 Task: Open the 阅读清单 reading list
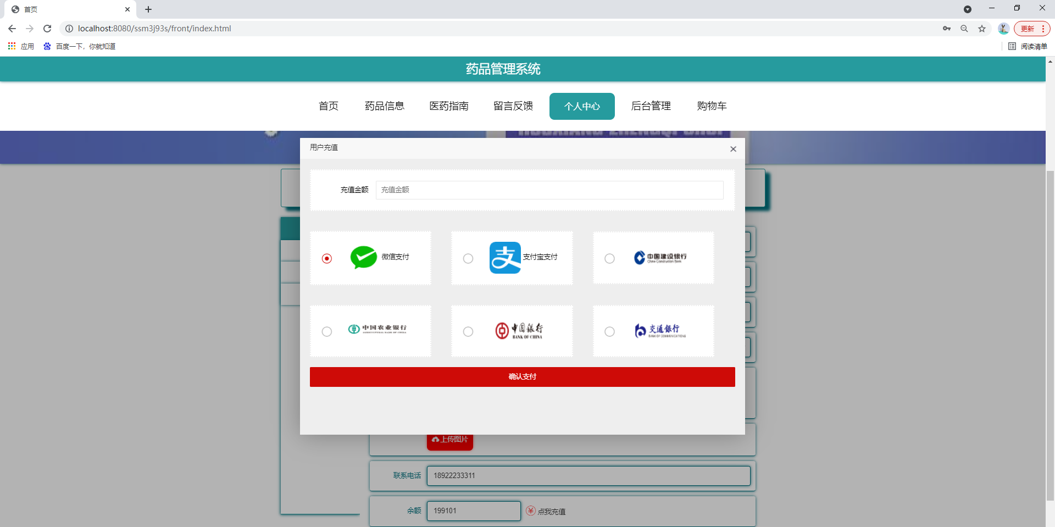pyautogui.click(x=1028, y=46)
